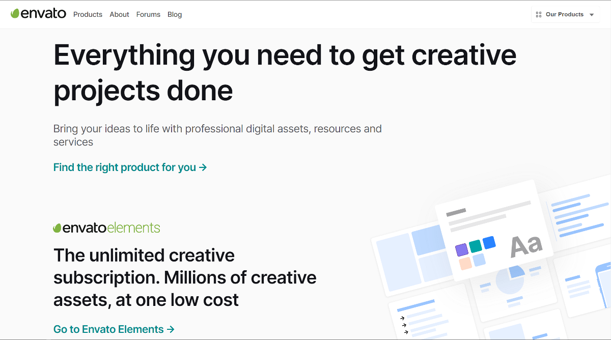This screenshot has height=340, width=611.
Task: Go to the Forums page
Action: (x=148, y=14)
